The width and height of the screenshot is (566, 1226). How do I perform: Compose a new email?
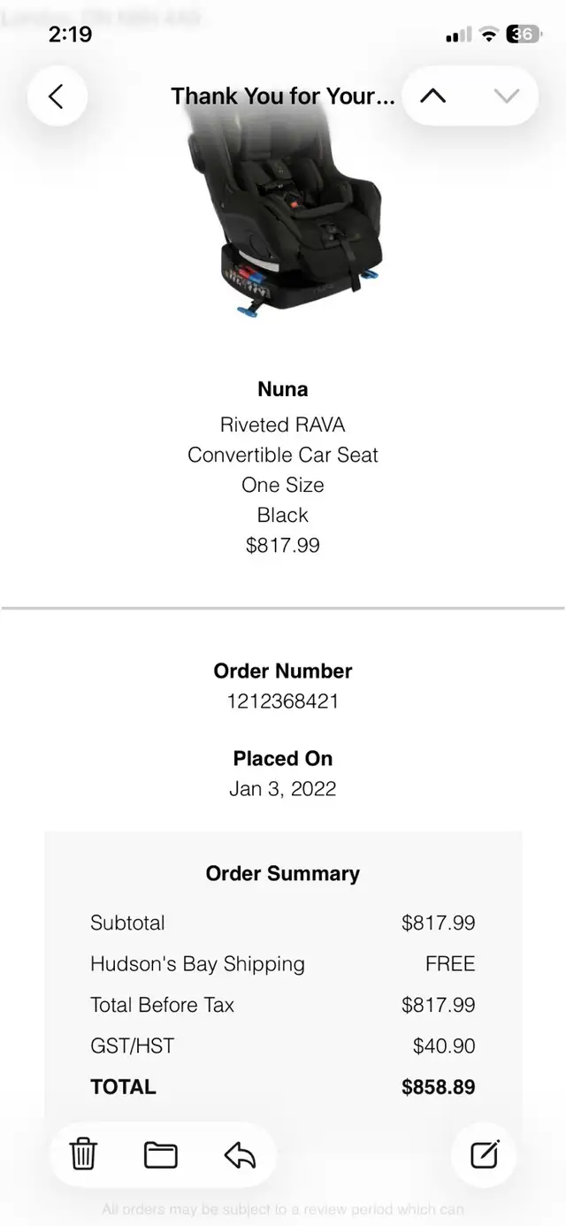tap(483, 1154)
